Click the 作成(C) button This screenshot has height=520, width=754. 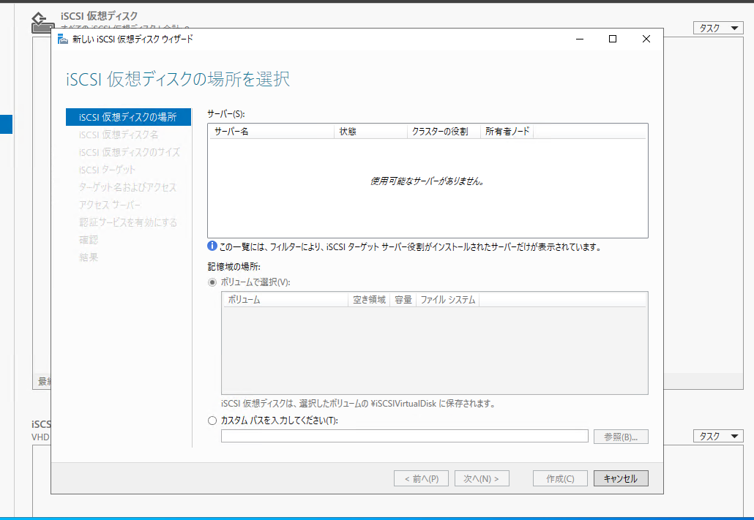click(x=560, y=478)
